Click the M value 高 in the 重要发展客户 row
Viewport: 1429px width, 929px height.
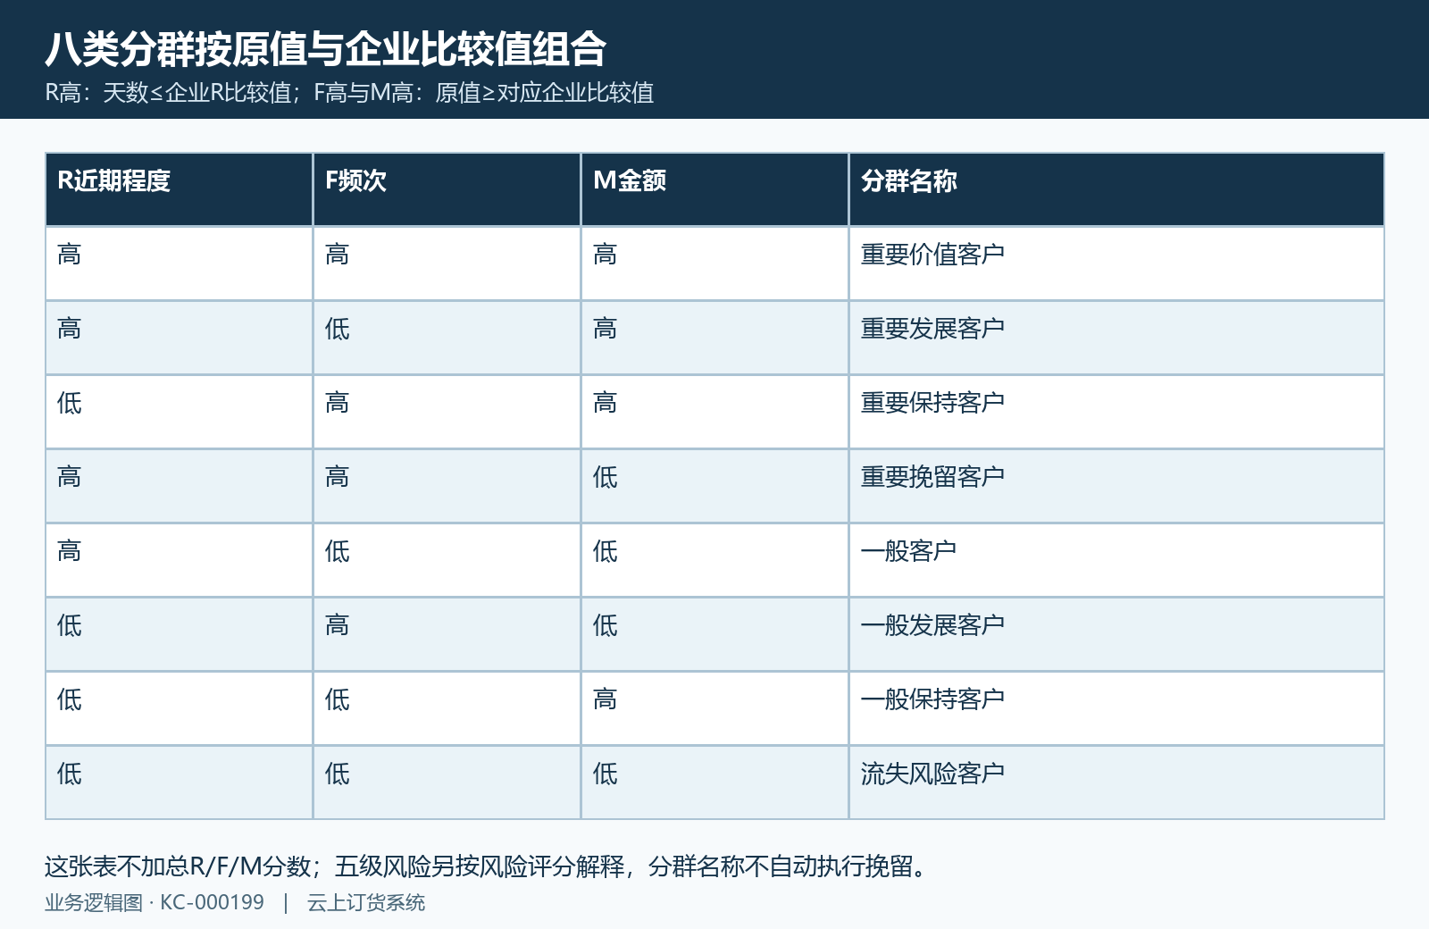[605, 329]
